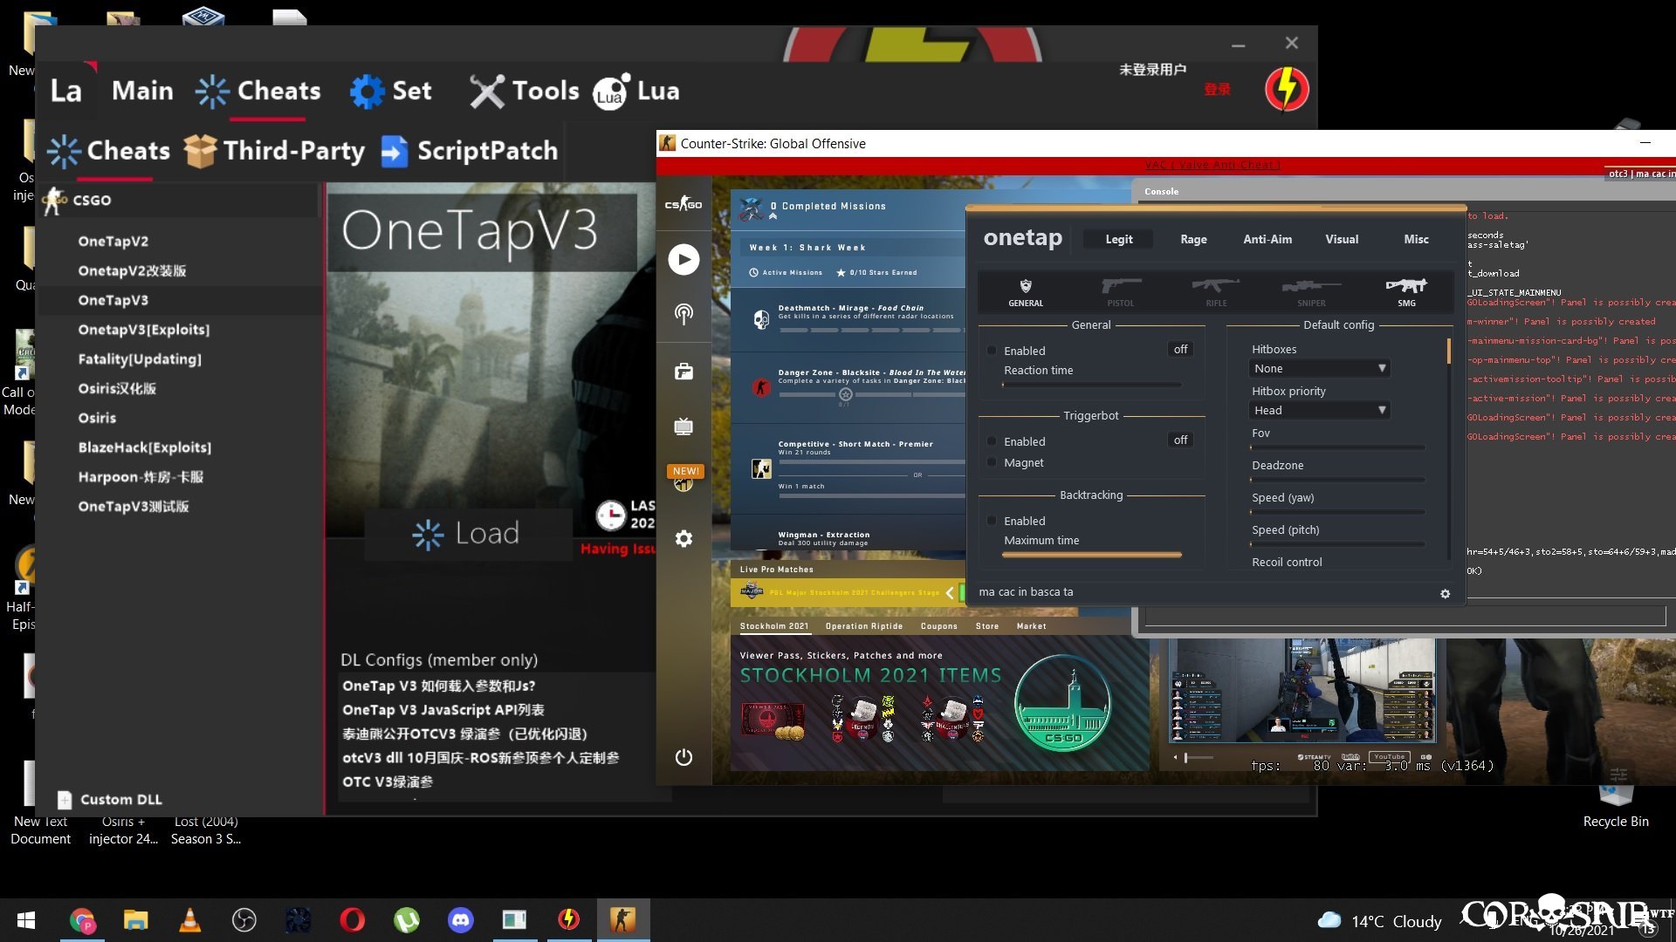This screenshot has width=1676, height=942.
Task: Open the Hitboxes dropdown showing None
Action: point(1320,368)
